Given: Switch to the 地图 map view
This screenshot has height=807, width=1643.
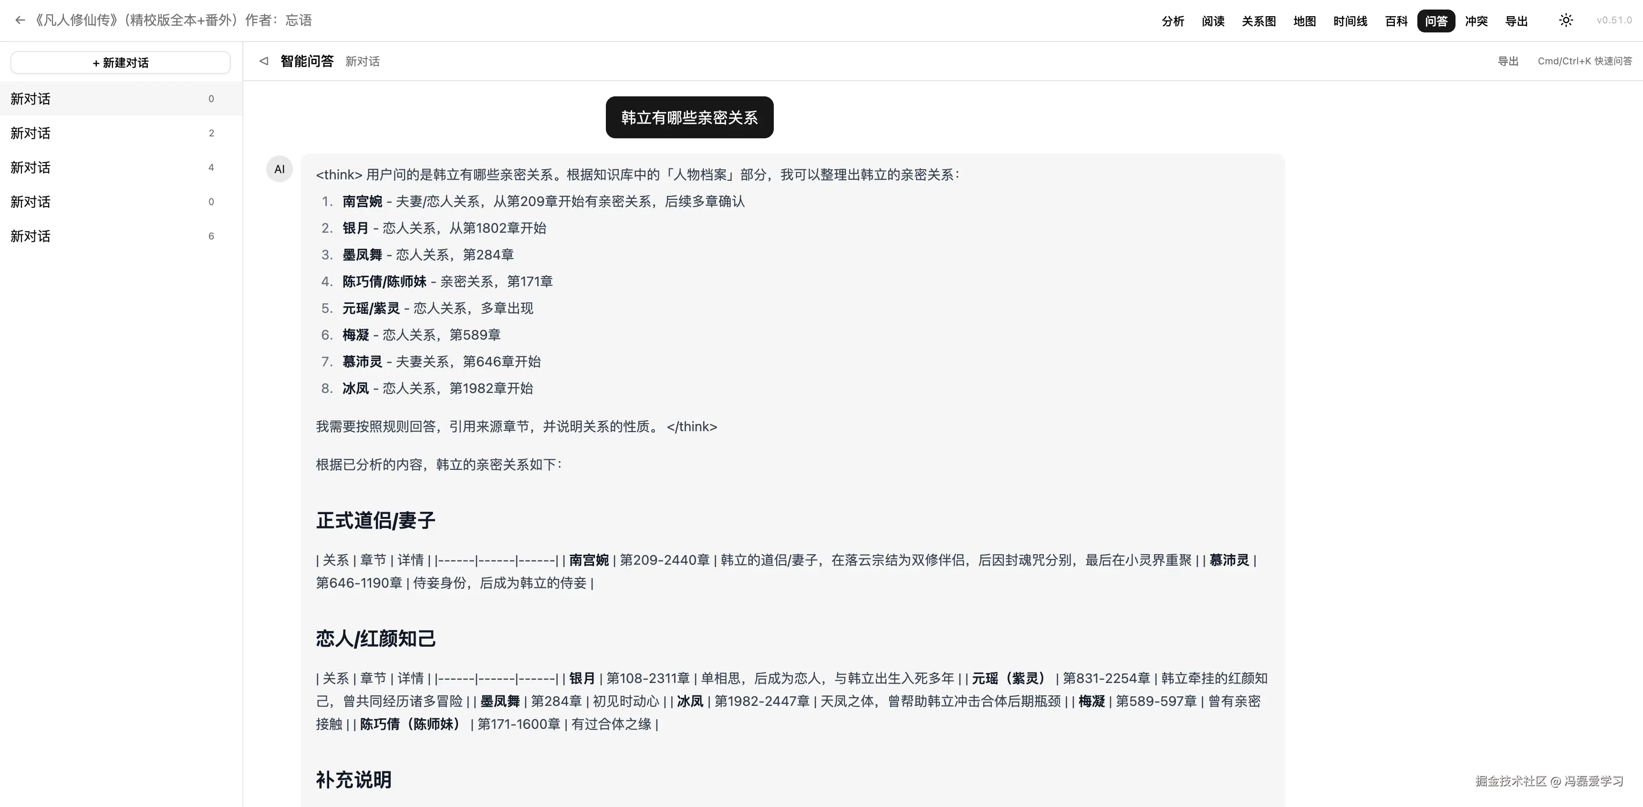Looking at the screenshot, I should pyautogui.click(x=1304, y=21).
